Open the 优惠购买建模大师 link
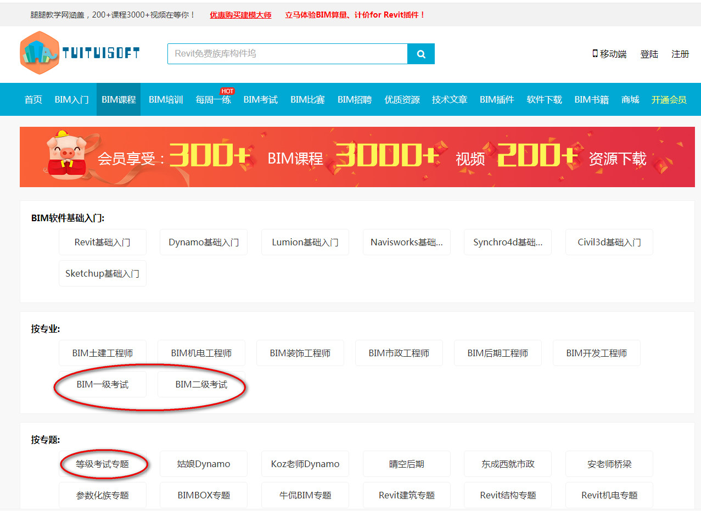This screenshot has width=701, height=511. (240, 15)
